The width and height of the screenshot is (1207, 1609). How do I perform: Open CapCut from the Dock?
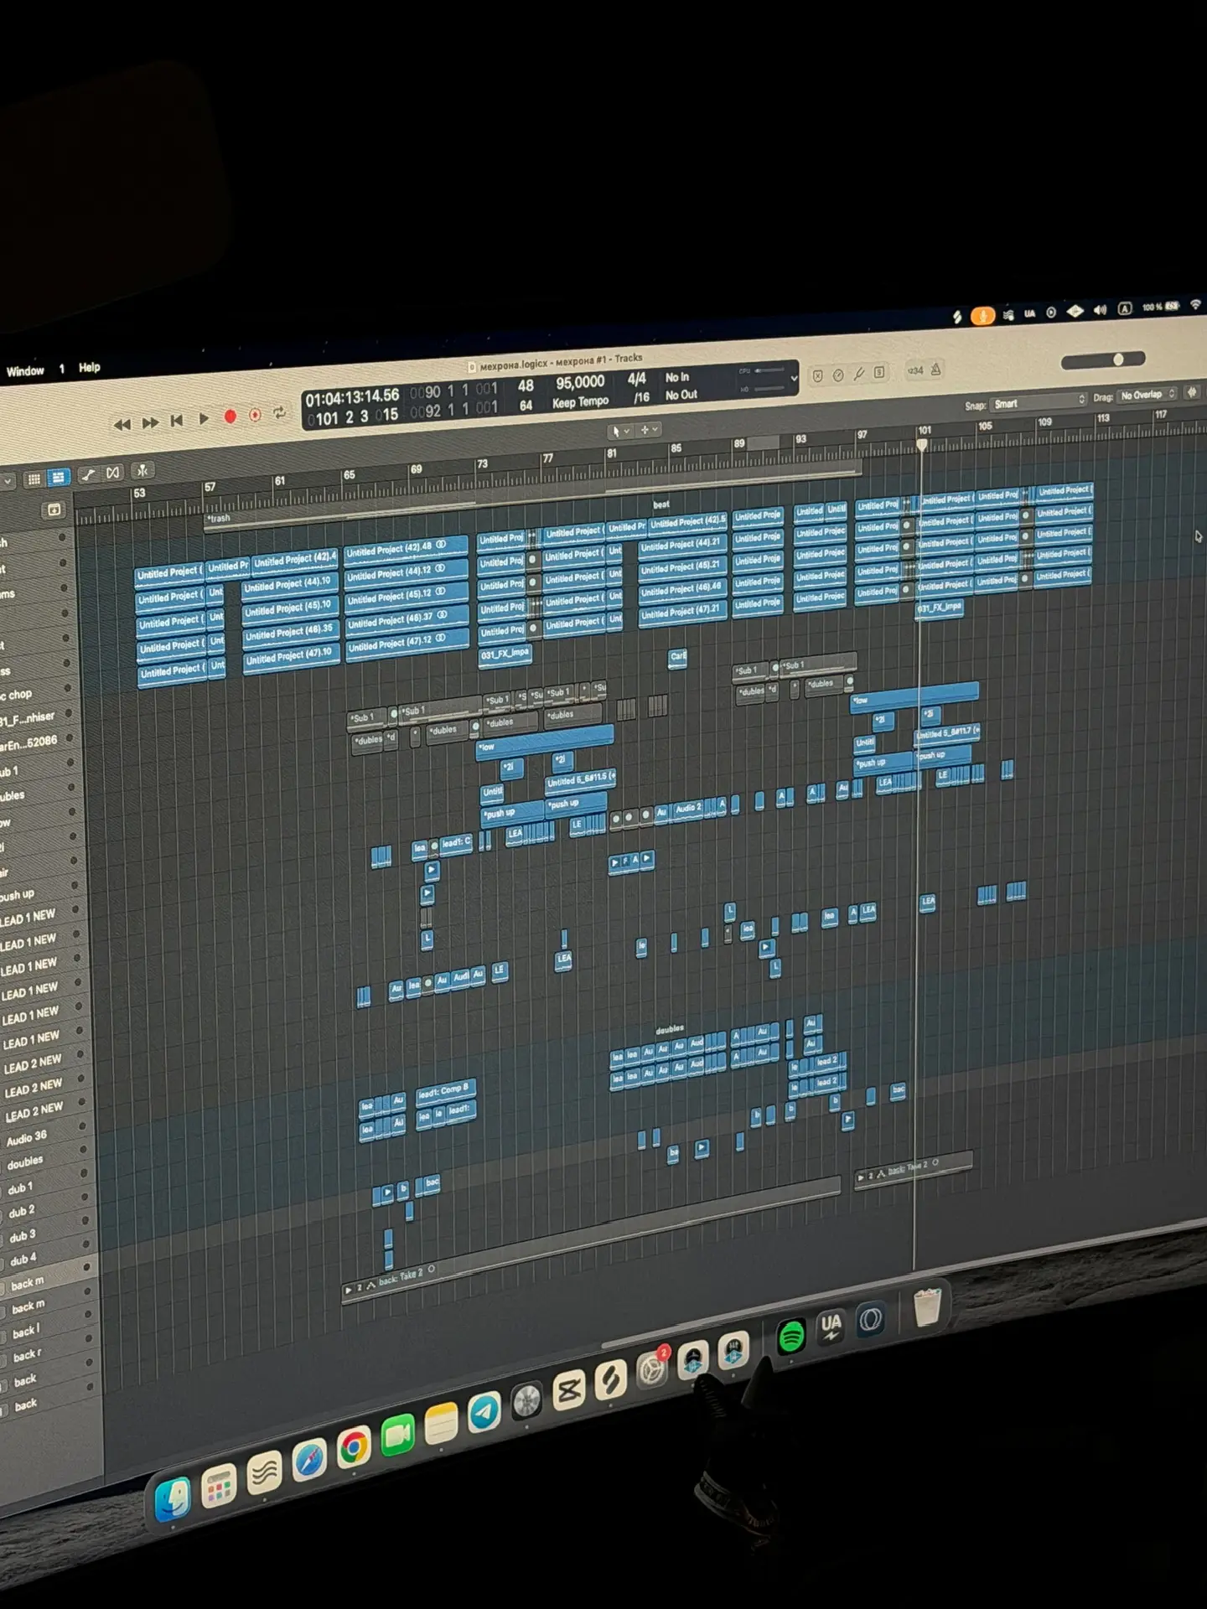[x=569, y=1391]
